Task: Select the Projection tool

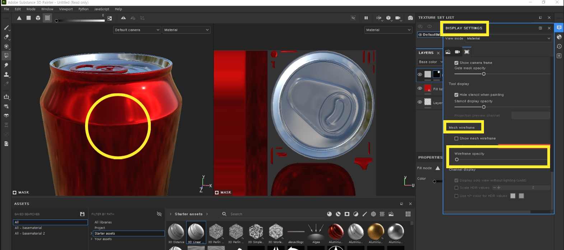Action: [x=6, y=46]
